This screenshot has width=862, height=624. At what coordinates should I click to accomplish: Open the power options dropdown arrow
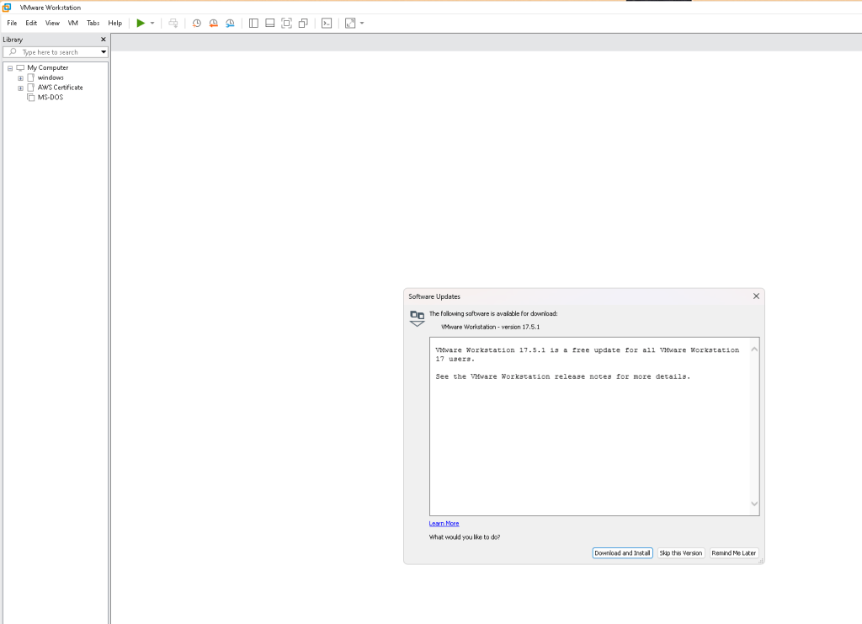152,23
